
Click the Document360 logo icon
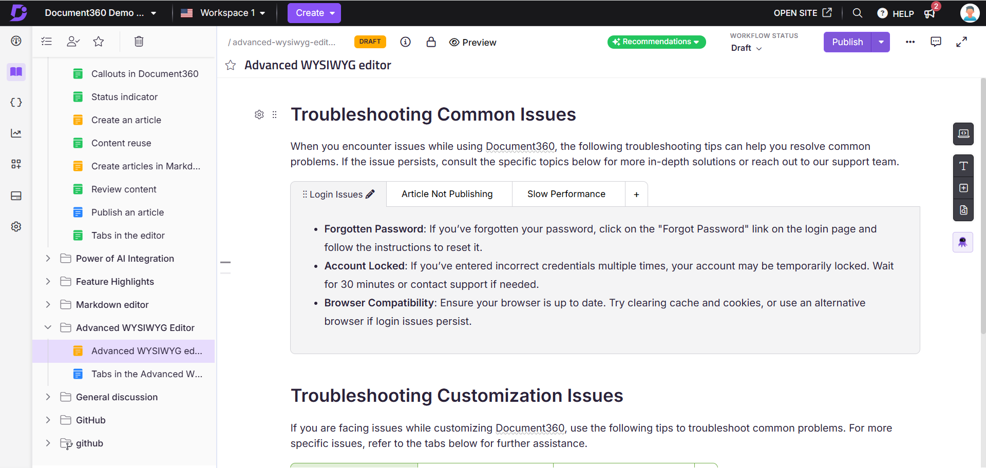tap(18, 13)
